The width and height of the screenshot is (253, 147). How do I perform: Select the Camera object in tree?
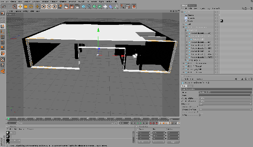coord(190,15)
